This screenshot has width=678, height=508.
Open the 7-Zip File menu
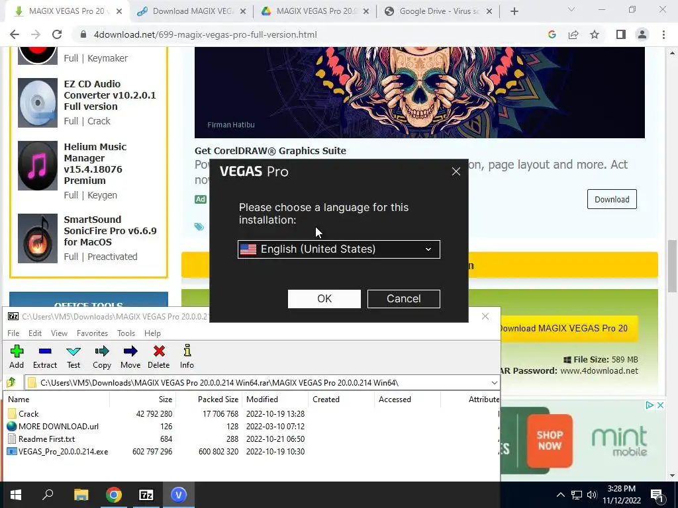point(13,333)
